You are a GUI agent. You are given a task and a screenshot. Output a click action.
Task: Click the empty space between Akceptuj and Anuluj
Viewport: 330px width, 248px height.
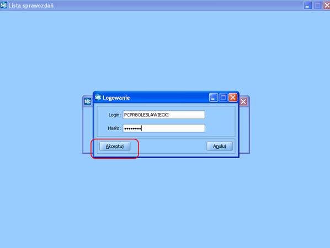(x=168, y=146)
